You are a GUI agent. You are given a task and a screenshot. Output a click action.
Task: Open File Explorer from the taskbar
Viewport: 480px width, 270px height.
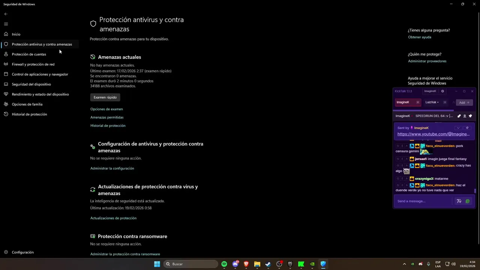(257, 264)
